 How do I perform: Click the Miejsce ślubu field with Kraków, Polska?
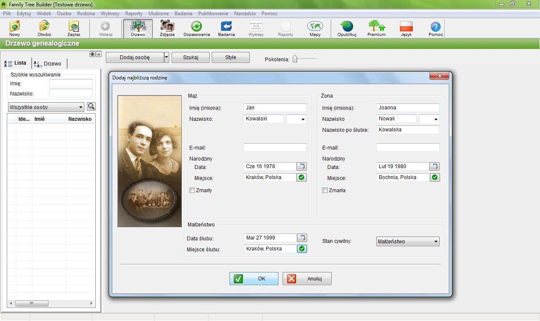coord(270,249)
